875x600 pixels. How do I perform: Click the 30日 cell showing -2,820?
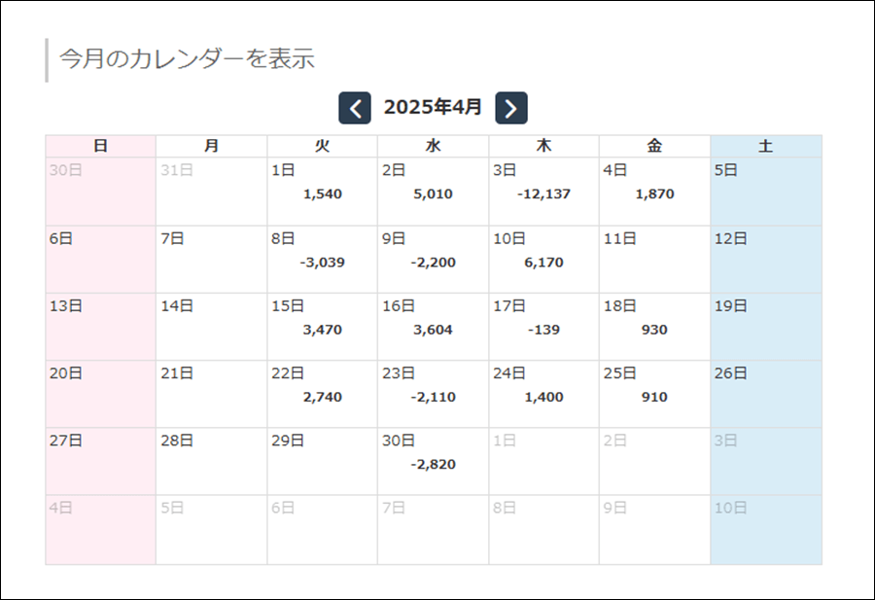433,461
